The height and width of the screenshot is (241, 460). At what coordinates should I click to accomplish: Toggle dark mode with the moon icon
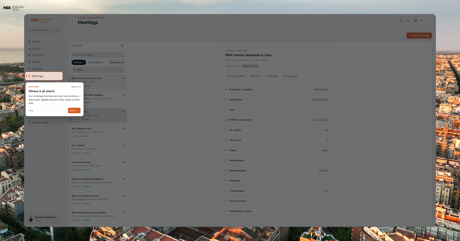pos(408,21)
